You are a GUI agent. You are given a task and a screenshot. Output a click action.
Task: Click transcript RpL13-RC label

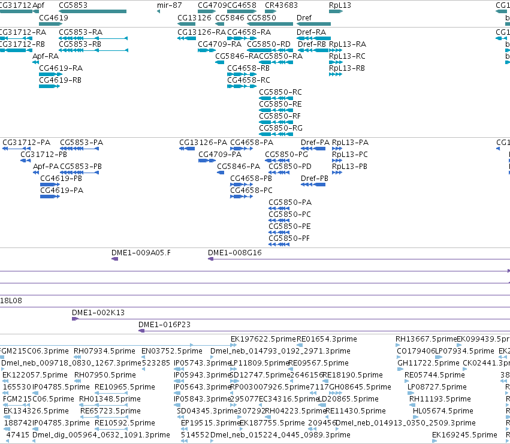[x=347, y=56]
